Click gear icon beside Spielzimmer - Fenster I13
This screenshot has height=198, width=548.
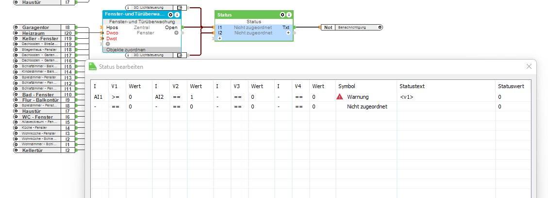coord(16,77)
